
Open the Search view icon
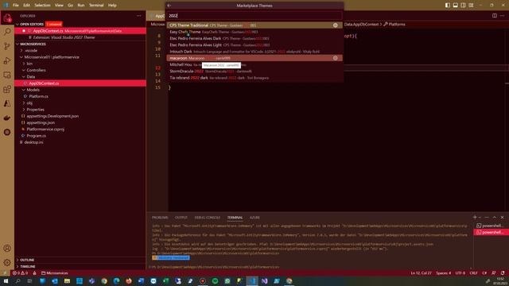(7, 32)
